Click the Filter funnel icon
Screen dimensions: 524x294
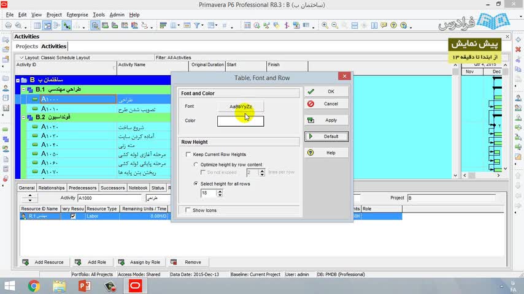coord(197,25)
